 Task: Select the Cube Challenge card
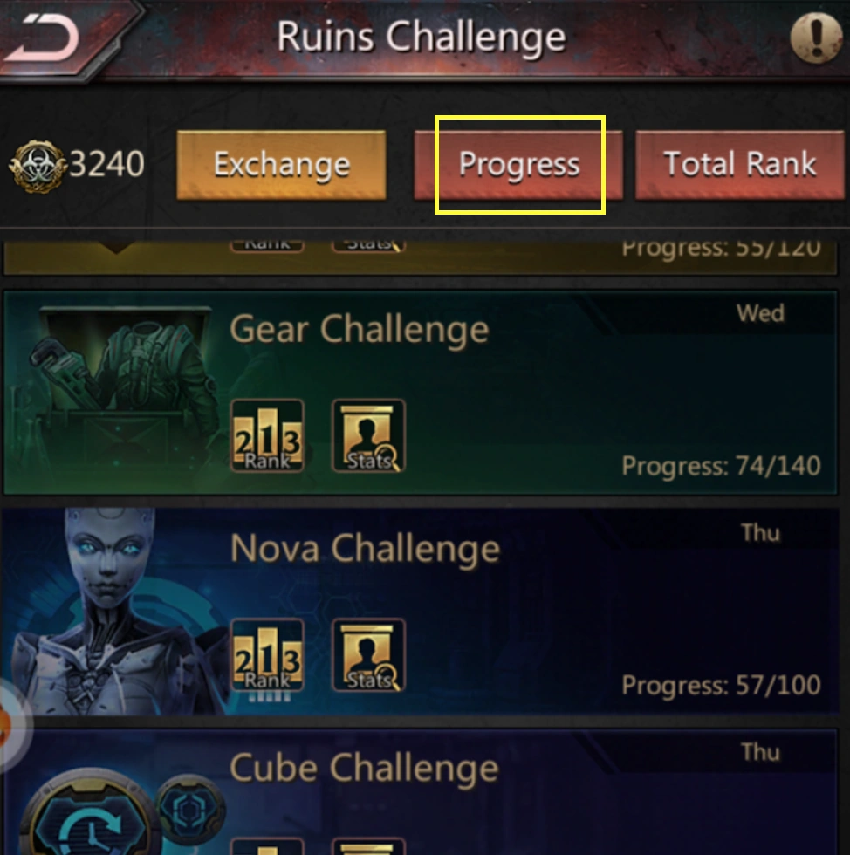point(420,792)
